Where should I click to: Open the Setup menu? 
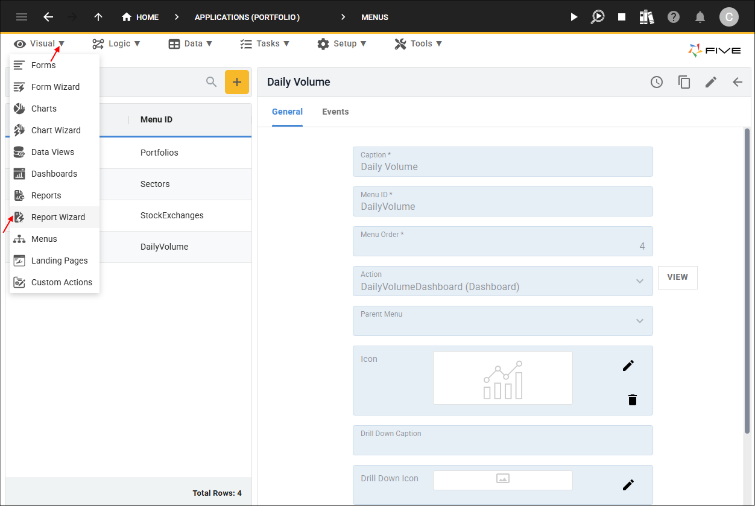(x=342, y=43)
